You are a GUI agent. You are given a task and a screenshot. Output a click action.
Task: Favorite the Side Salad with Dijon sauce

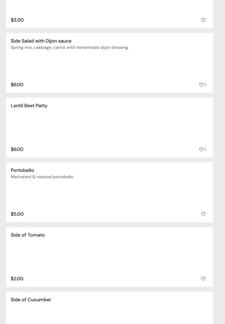[201, 85]
